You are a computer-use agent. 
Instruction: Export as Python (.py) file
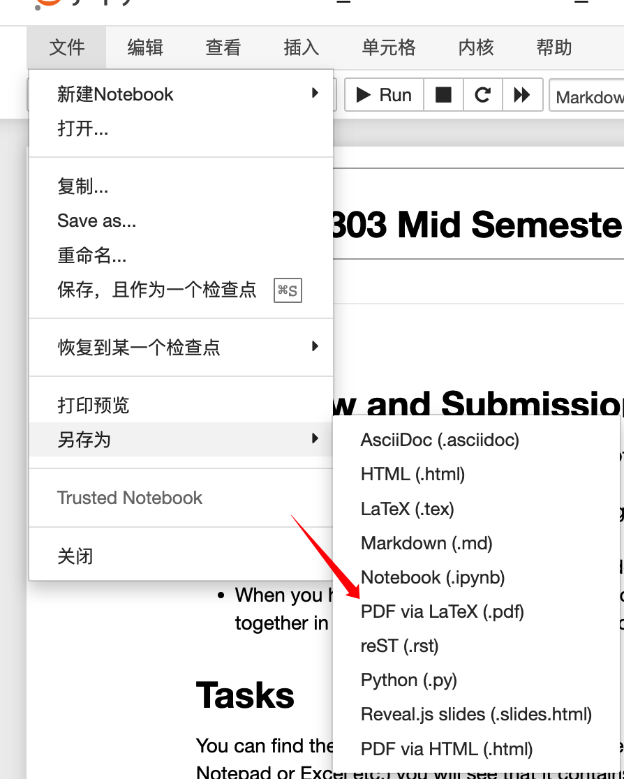[x=408, y=680]
